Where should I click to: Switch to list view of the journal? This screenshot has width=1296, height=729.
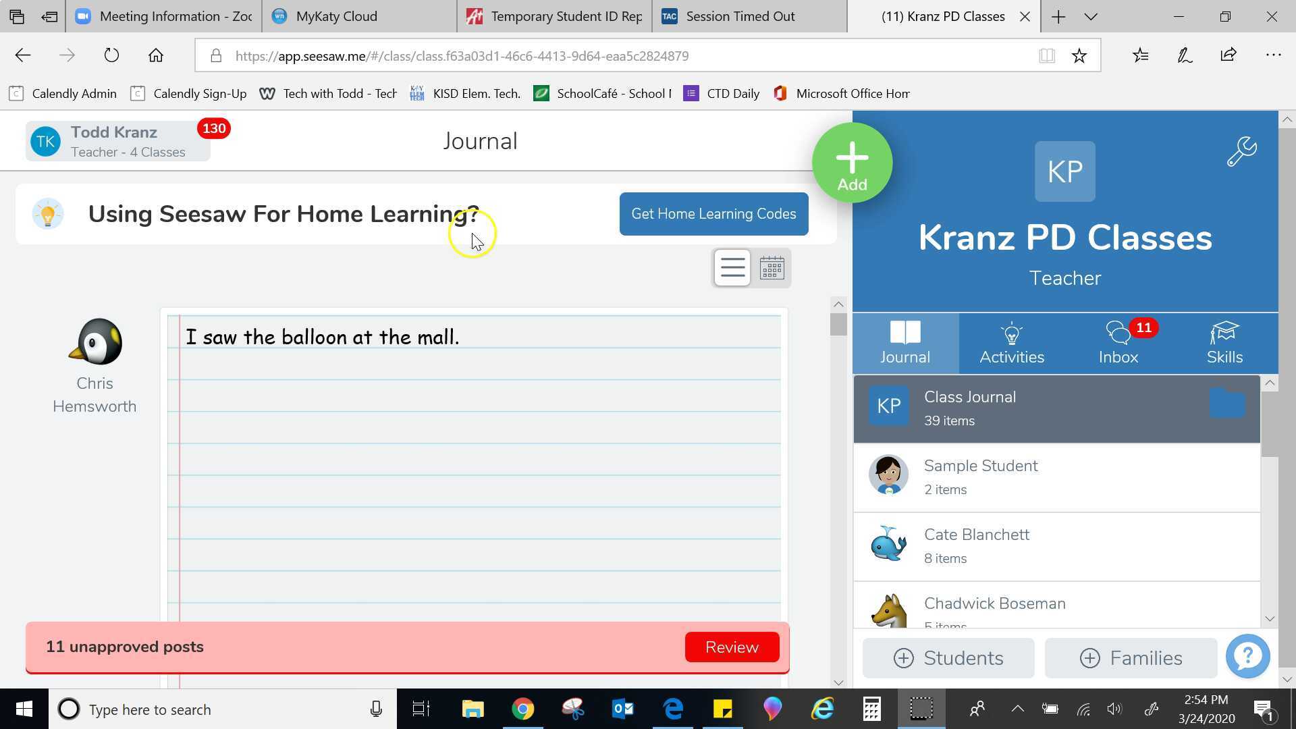point(732,267)
